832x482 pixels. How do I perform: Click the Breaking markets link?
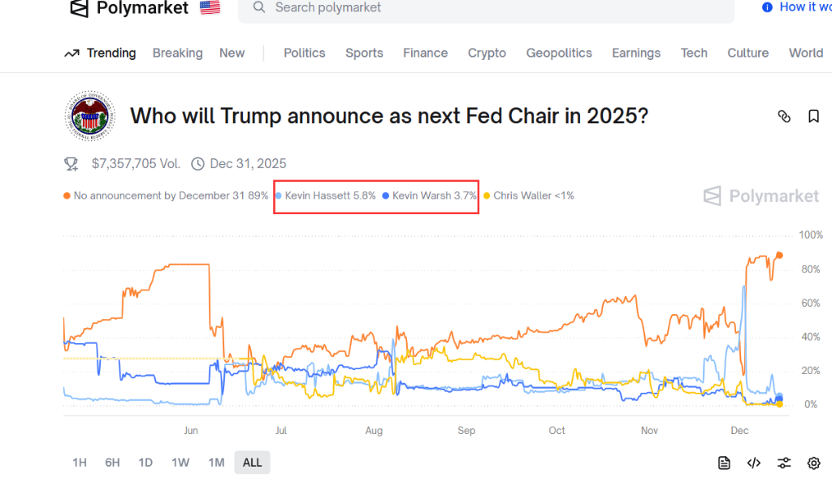point(178,53)
